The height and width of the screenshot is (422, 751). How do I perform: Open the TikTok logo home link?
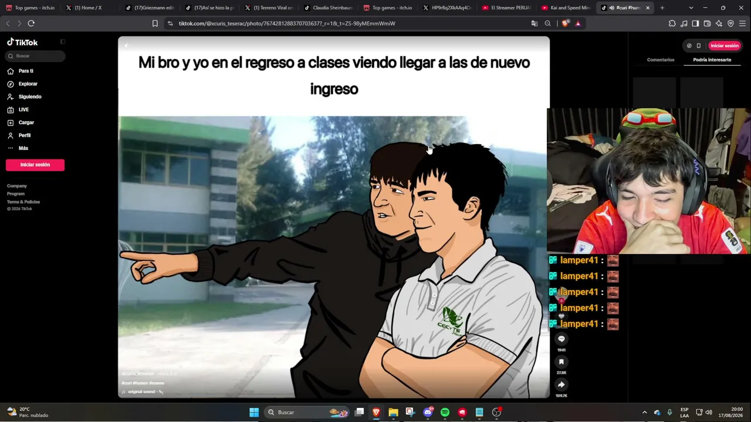click(22, 42)
